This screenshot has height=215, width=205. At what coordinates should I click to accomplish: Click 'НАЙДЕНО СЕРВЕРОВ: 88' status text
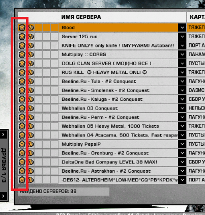point(48,192)
